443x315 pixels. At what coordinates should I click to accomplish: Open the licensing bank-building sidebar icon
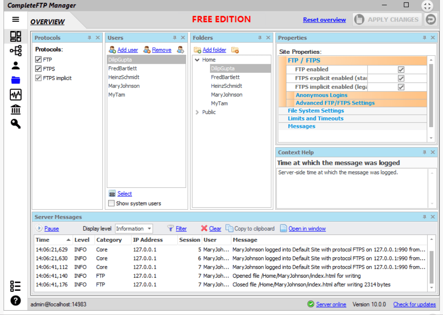pos(16,109)
